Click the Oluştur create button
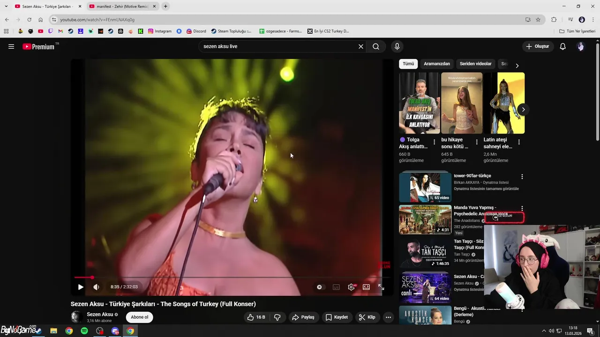The width and height of the screenshot is (600, 337). 537,46
